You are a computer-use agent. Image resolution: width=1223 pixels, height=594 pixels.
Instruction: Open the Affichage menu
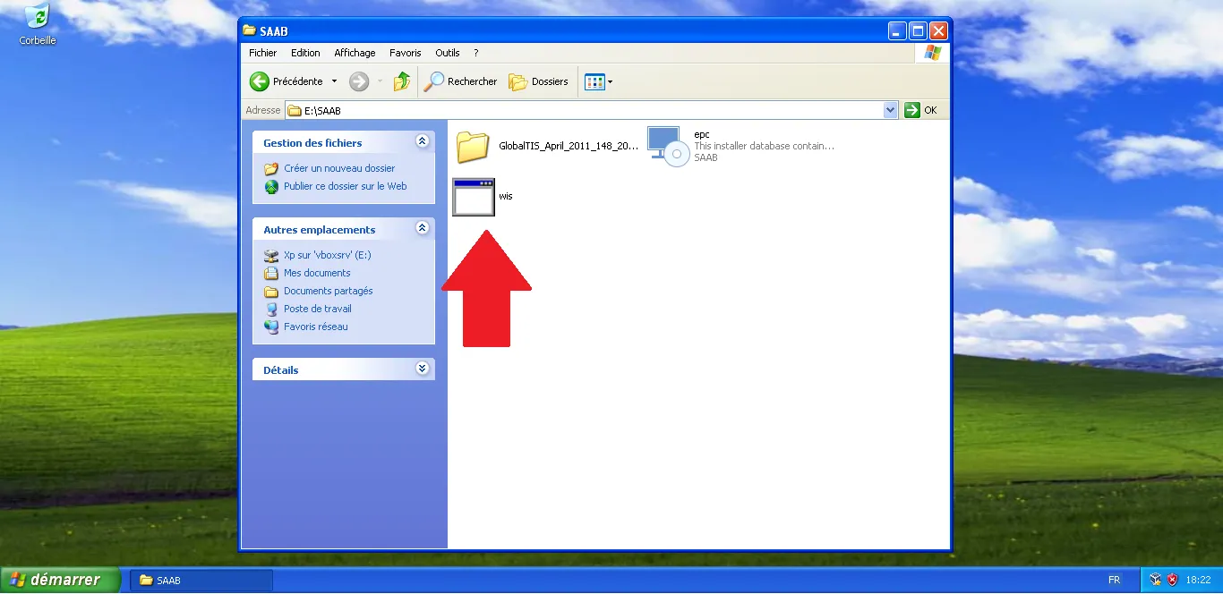355,53
